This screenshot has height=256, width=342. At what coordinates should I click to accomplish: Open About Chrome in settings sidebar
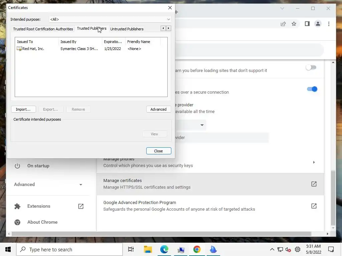click(x=42, y=222)
